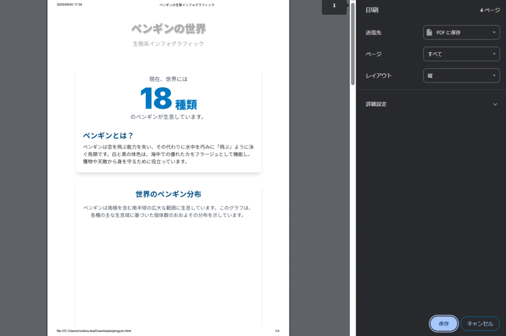This screenshot has height=336, width=506.
Task: Click the page number 1 indicator box
Action: tap(334, 6)
